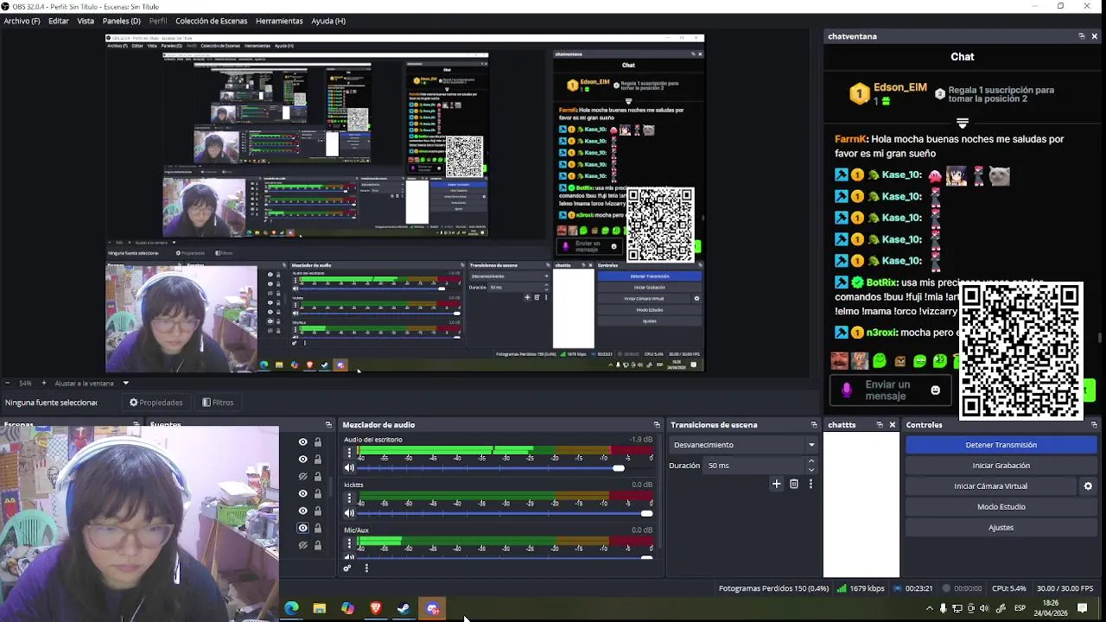Viewport: 1106px width, 622px height.
Task: Open File Explorer from the taskbar
Action: tap(319, 608)
